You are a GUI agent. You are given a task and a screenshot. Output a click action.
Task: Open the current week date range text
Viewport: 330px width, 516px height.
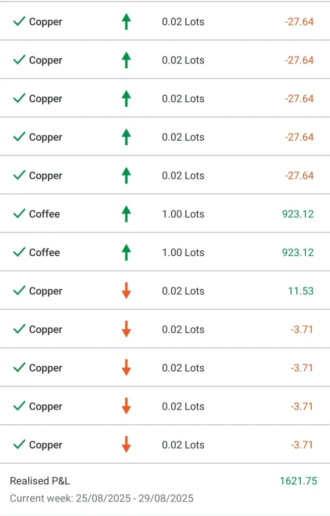[101, 498]
